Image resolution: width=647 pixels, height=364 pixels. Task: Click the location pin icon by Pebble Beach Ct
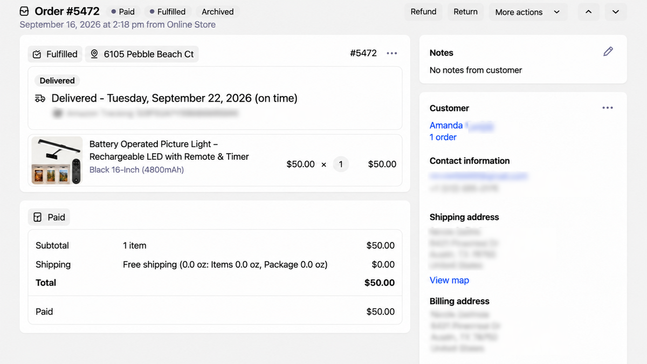click(x=94, y=54)
